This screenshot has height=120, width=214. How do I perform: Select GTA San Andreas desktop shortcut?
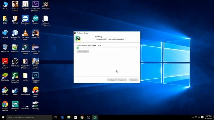[15, 6]
